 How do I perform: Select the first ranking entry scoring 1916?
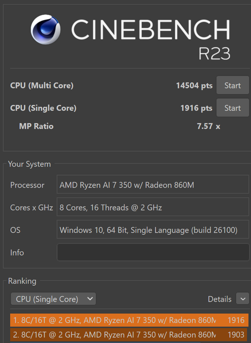point(129,320)
